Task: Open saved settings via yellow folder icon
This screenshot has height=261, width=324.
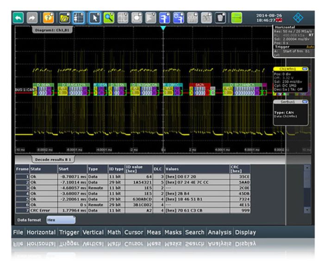Action: 65,18
